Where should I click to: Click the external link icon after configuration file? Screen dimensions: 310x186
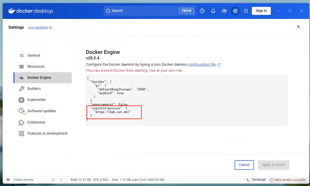point(219,65)
